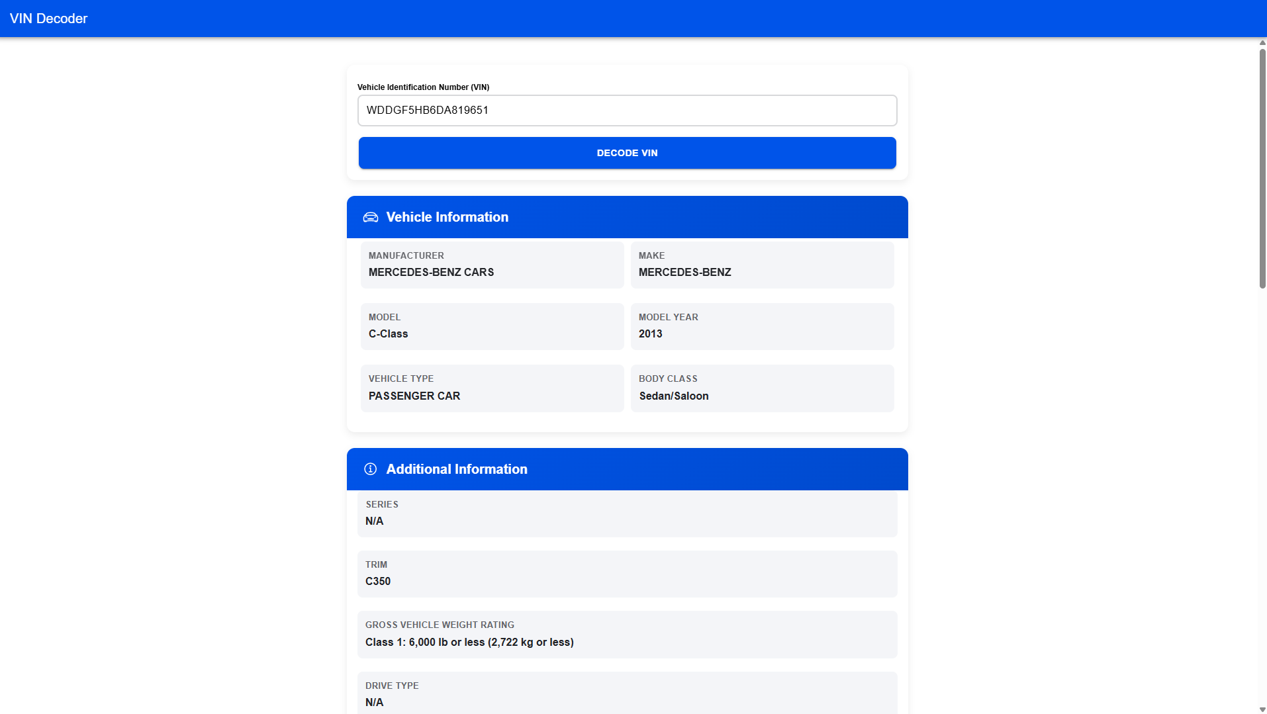
Task: Click the Gross Vehicle Weight Rating row
Action: click(x=626, y=634)
